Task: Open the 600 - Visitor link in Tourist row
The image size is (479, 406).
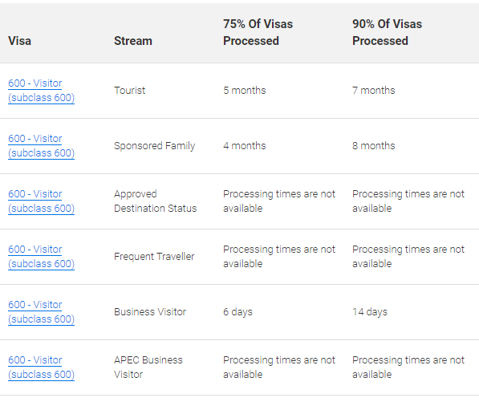Action: point(41,91)
